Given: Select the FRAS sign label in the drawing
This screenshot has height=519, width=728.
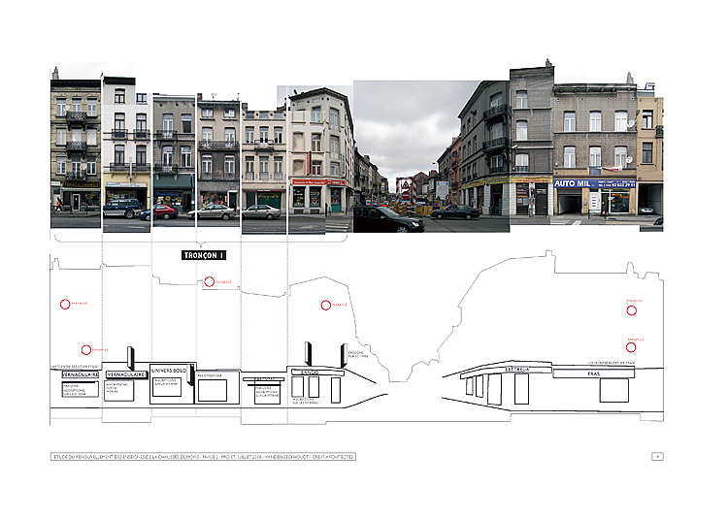Looking at the screenshot, I should 593,373.
